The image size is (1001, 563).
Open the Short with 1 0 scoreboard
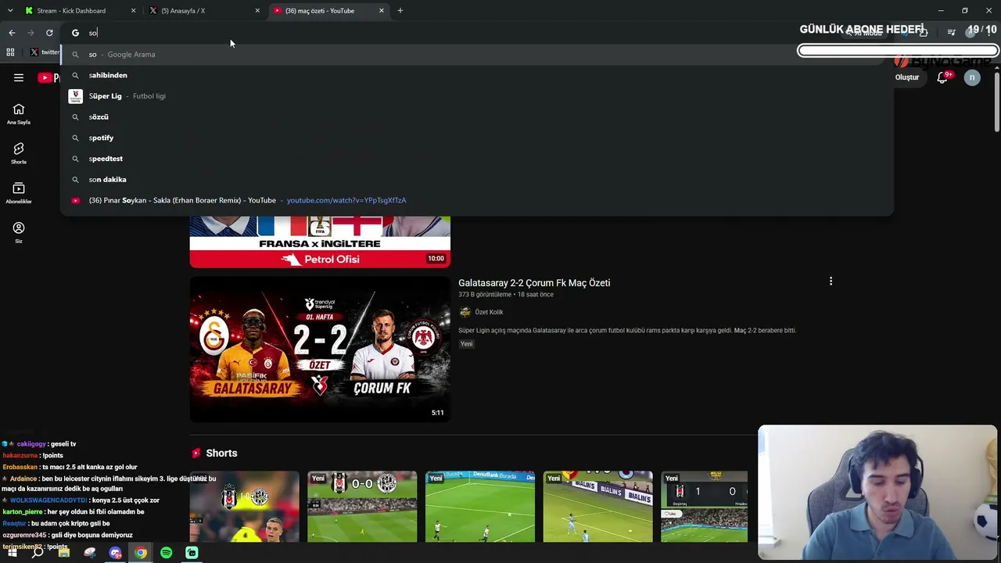pos(704,507)
